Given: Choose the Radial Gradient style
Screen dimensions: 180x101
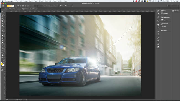Looking at the screenshot, I should coord(20,6).
